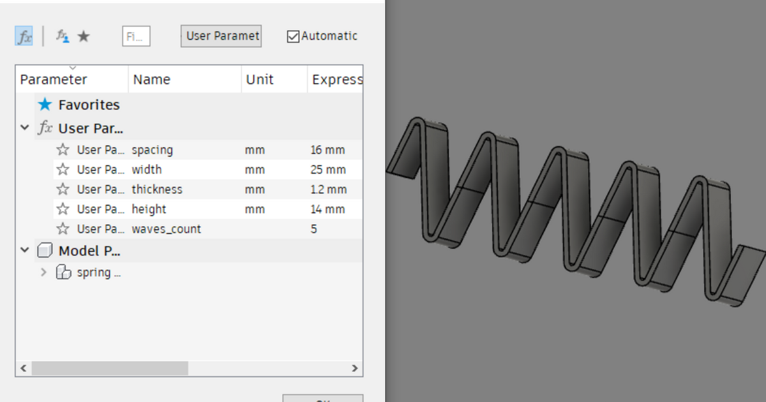
Task: Favorite the thickness parameter star
Action: (63, 190)
